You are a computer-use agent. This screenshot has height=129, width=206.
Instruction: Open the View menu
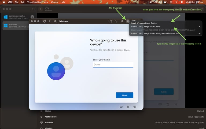point(46,2)
